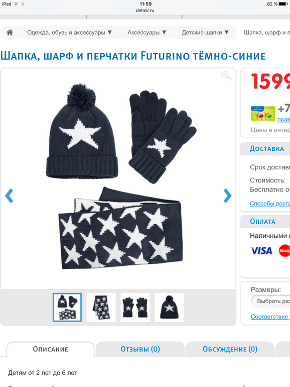This screenshot has height=387, width=290.
Task: Tap the battery indicator in status bar
Action: tap(283, 4)
